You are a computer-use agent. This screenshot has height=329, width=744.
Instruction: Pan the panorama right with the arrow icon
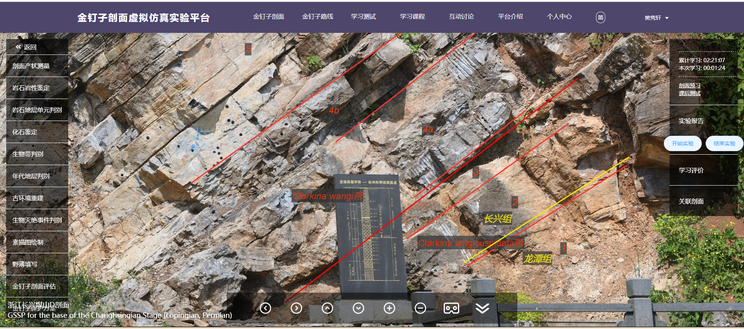coord(296,308)
